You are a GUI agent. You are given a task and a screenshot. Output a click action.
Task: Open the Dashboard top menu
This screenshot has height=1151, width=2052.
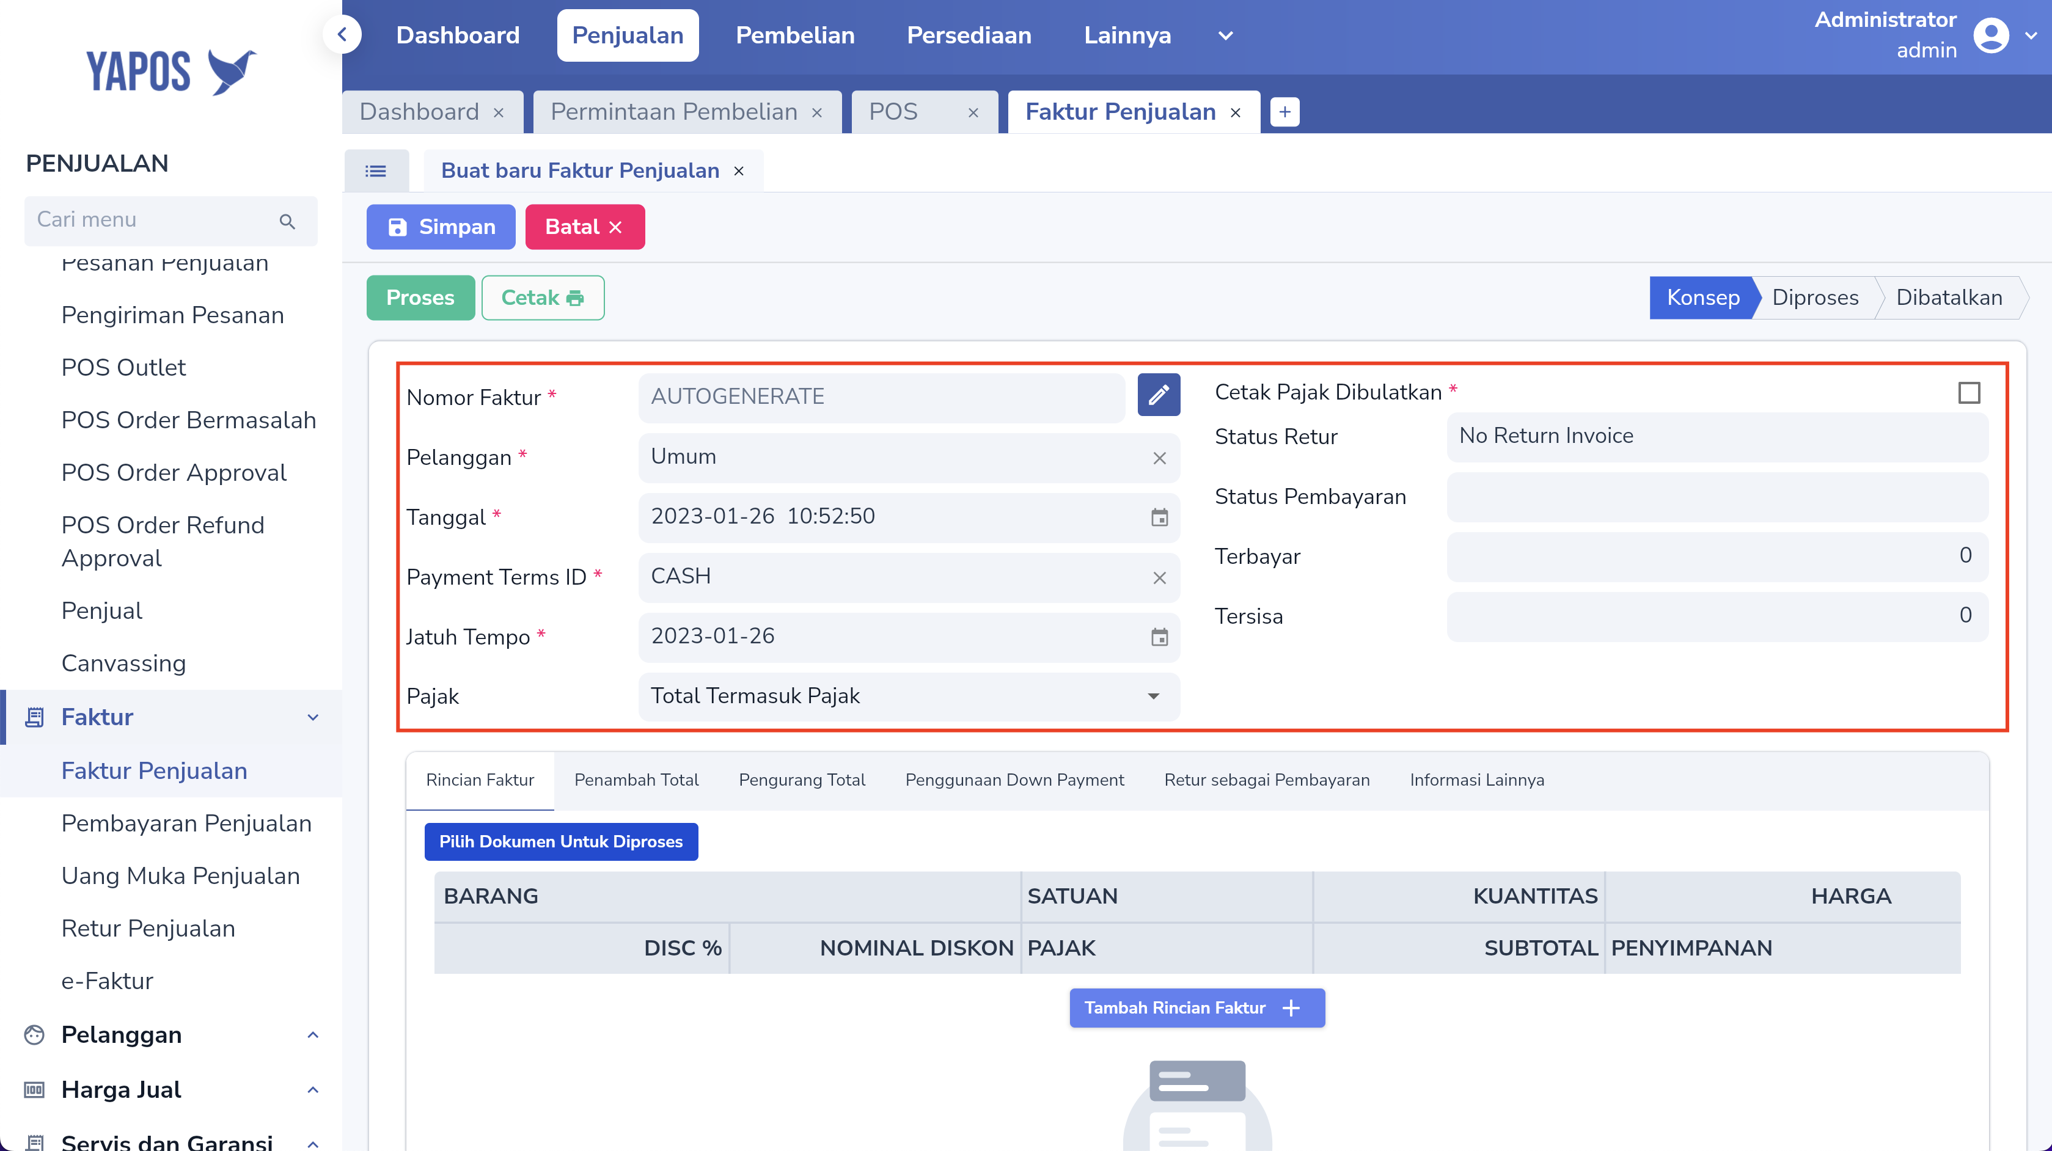pyautogui.click(x=457, y=35)
